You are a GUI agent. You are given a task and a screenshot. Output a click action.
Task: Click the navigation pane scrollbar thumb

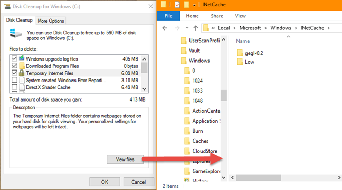224,95
